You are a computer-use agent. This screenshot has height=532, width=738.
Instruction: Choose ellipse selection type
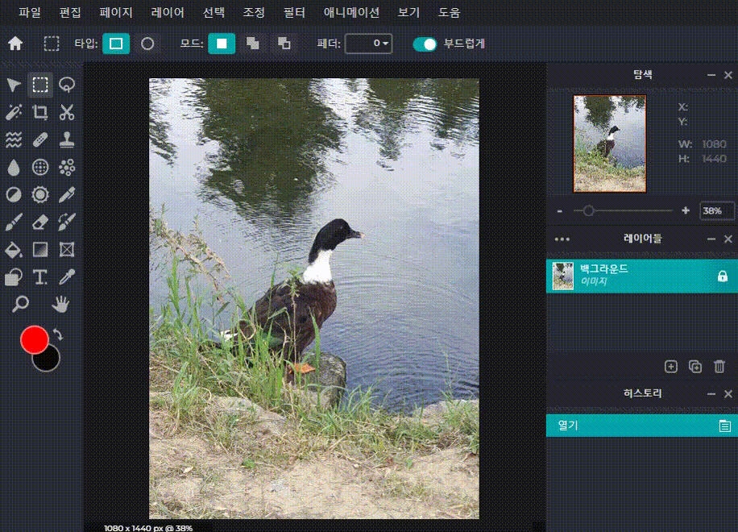pos(147,44)
